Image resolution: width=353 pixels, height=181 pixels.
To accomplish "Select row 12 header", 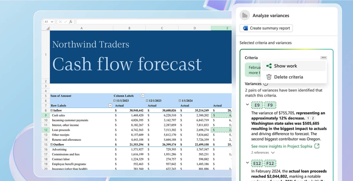I will click(x=46, y=130).
